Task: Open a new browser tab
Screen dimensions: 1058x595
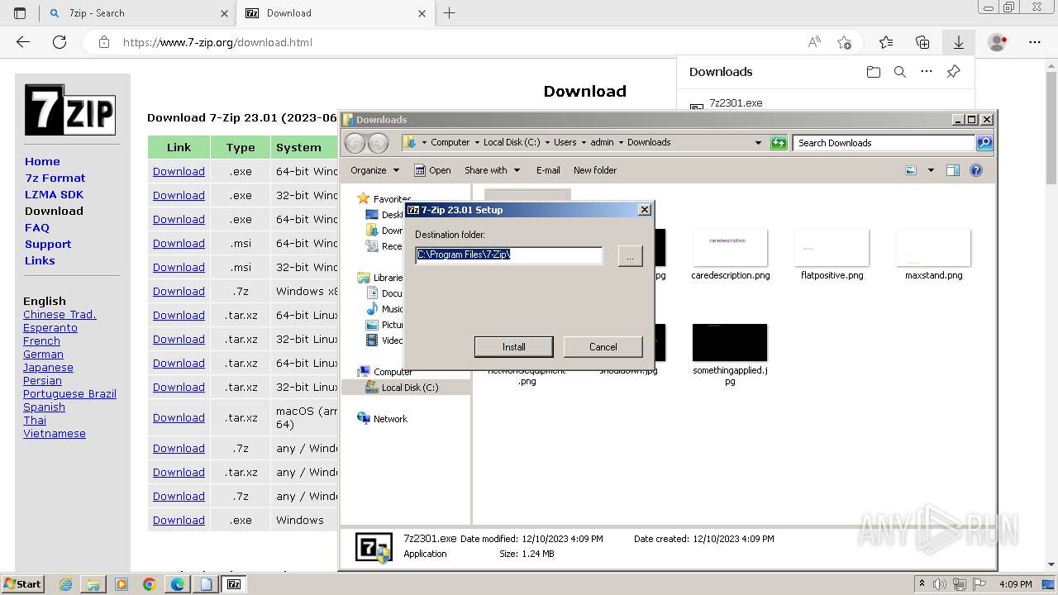Action: click(450, 13)
